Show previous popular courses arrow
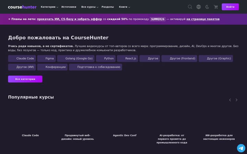 pyautogui.click(x=230, y=100)
